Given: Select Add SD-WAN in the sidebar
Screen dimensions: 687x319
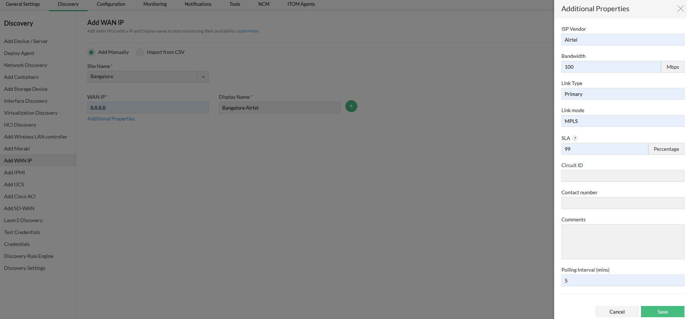Looking at the screenshot, I should click(x=19, y=208).
